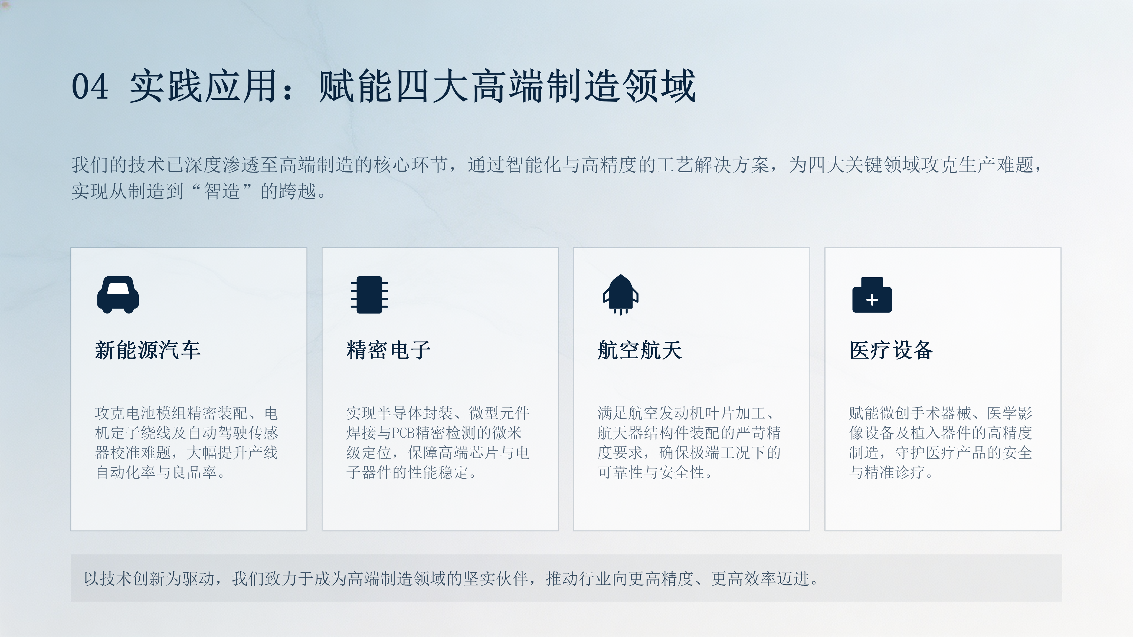Select the slide title 04 实践应用

pyautogui.click(x=383, y=86)
